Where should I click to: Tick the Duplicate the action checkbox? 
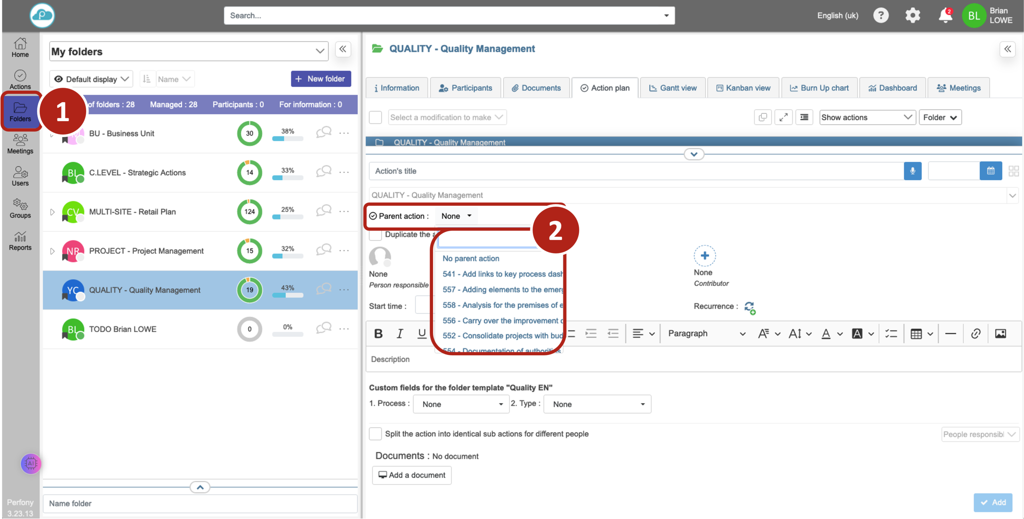(x=375, y=235)
